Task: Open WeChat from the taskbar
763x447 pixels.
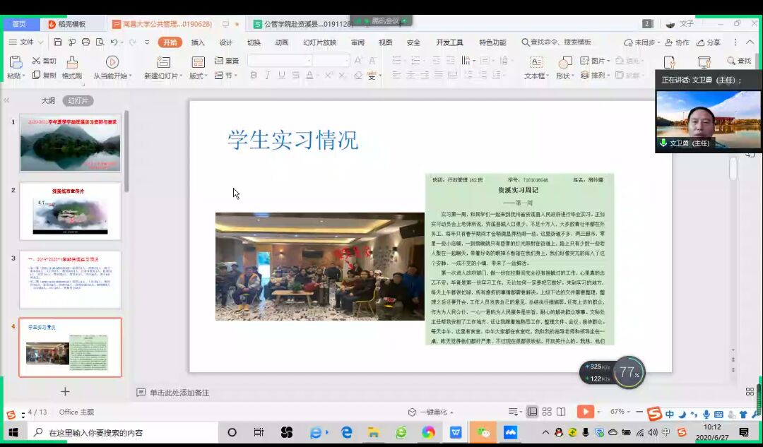Action: tap(483, 432)
